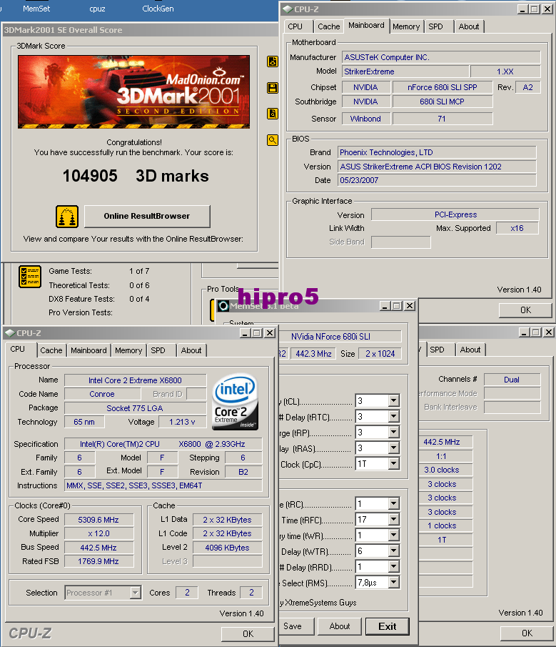
Task: Expand the tRTC delay dropdown
Action: 394,417
